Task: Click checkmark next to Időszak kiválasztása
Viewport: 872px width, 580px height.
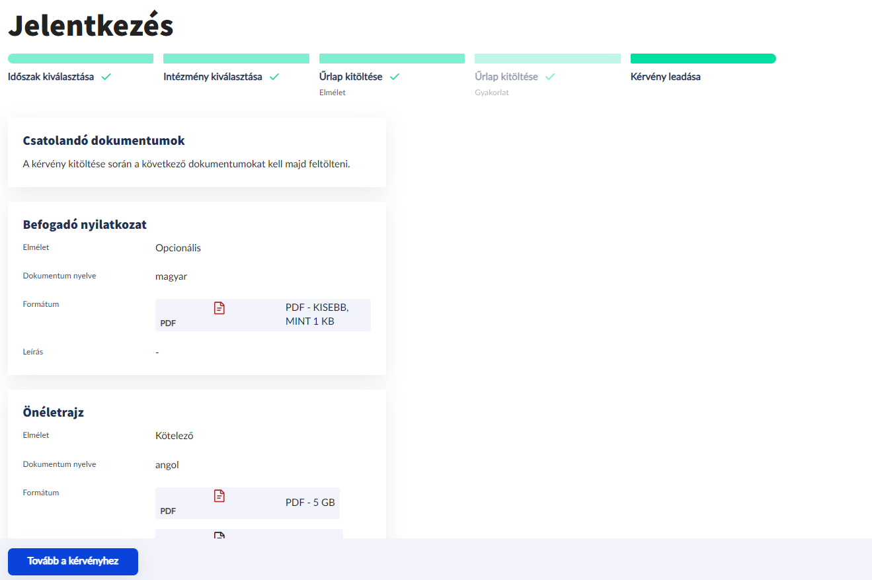Action: 106,77
